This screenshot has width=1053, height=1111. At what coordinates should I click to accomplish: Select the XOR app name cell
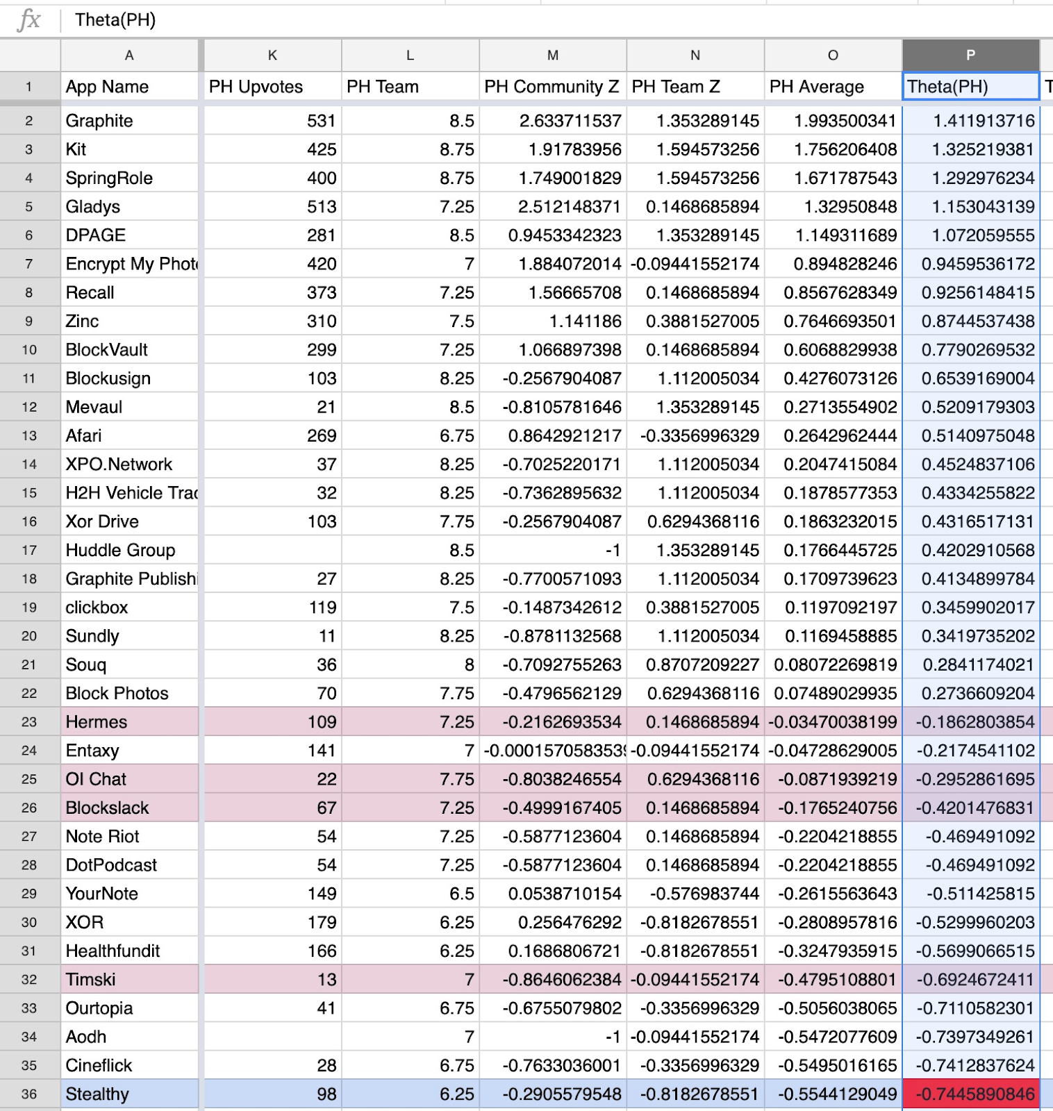tap(130, 922)
